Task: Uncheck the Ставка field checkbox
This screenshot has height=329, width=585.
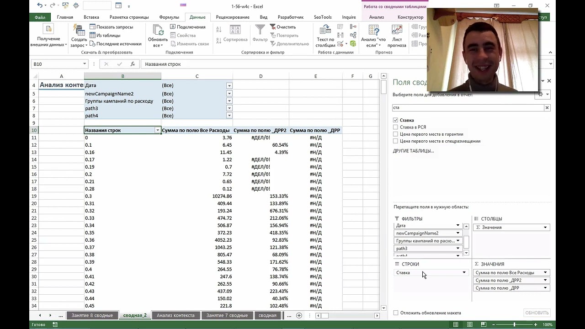Action: [x=395, y=120]
